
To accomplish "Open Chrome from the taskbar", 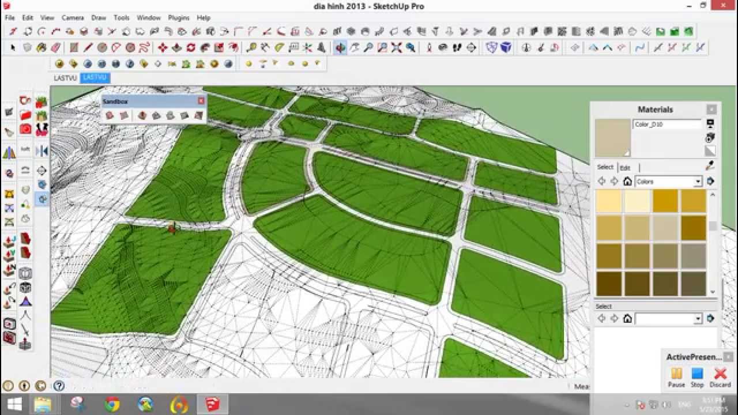I will pos(112,404).
